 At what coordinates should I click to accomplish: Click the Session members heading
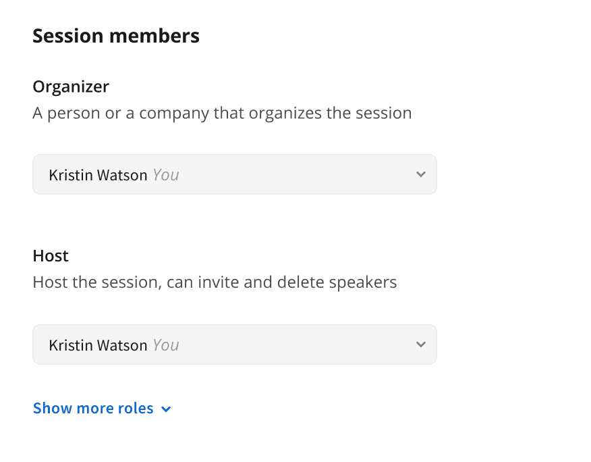pos(116,36)
